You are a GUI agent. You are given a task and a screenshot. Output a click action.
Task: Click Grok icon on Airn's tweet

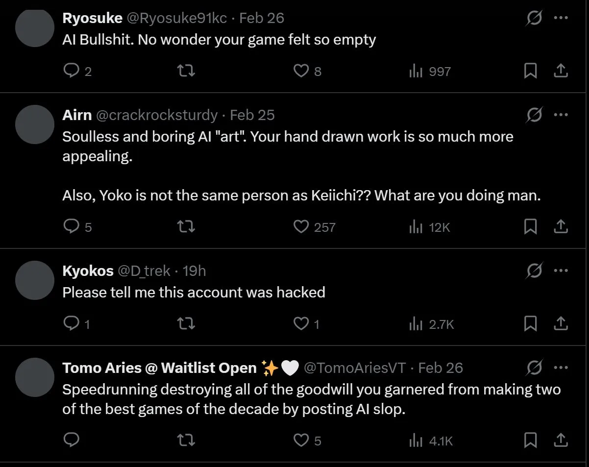click(x=534, y=115)
